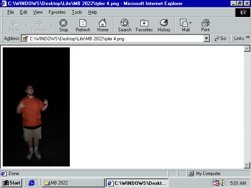
Task: Open the Edit menu
Action: (24, 12)
